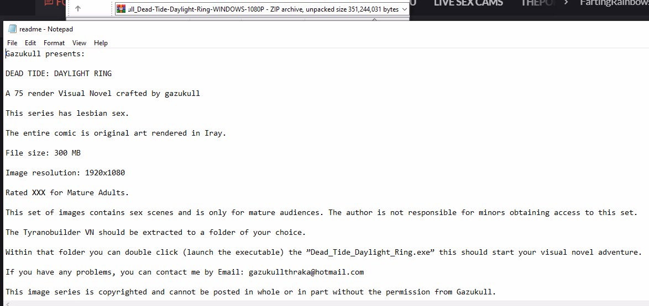Click the WinRAR up-one-level arrow
Image resolution: width=649 pixels, height=306 pixels.
(78, 8)
